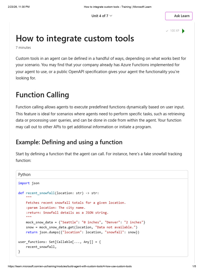Image resolution: width=204 pixels, height=273 pixels.
Task: Click the snow = mock_snow_data.get line
Action: [82, 227]
